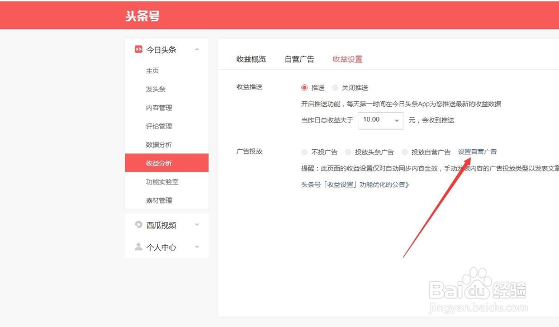Select the 关闭推送 radio button

(x=335, y=88)
